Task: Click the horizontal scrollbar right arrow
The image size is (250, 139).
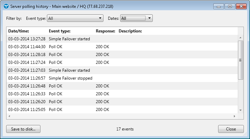Action: (x=235, y=116)
